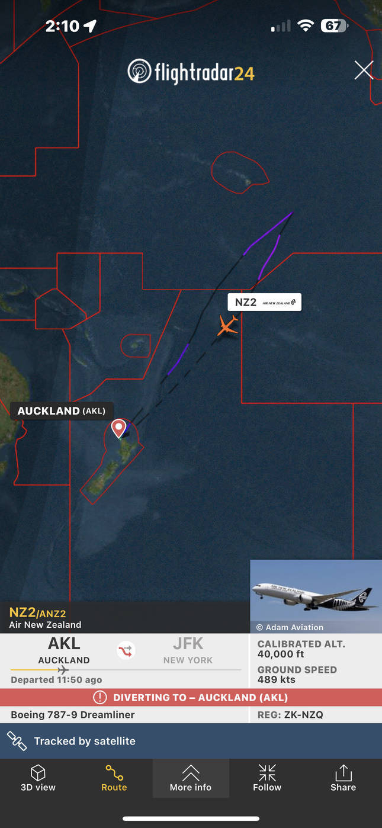Screen dimensions: 382x828
Task: Select the orange NZ2 aircraft icon
Action: [x=228, y=325]
